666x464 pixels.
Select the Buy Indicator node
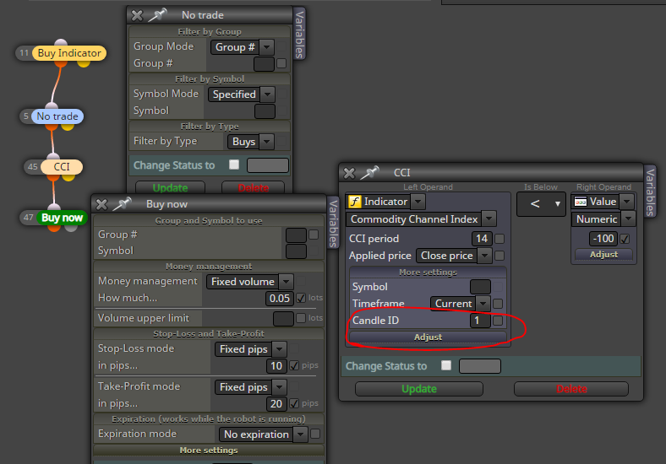(69, 53)
